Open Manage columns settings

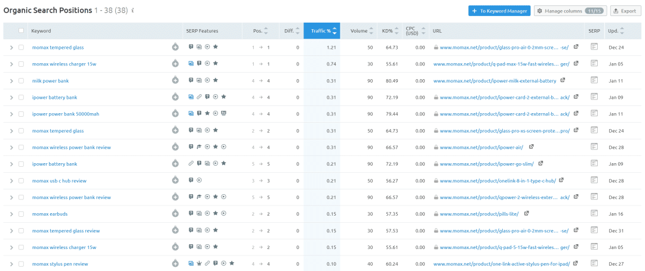click(570, 11)
